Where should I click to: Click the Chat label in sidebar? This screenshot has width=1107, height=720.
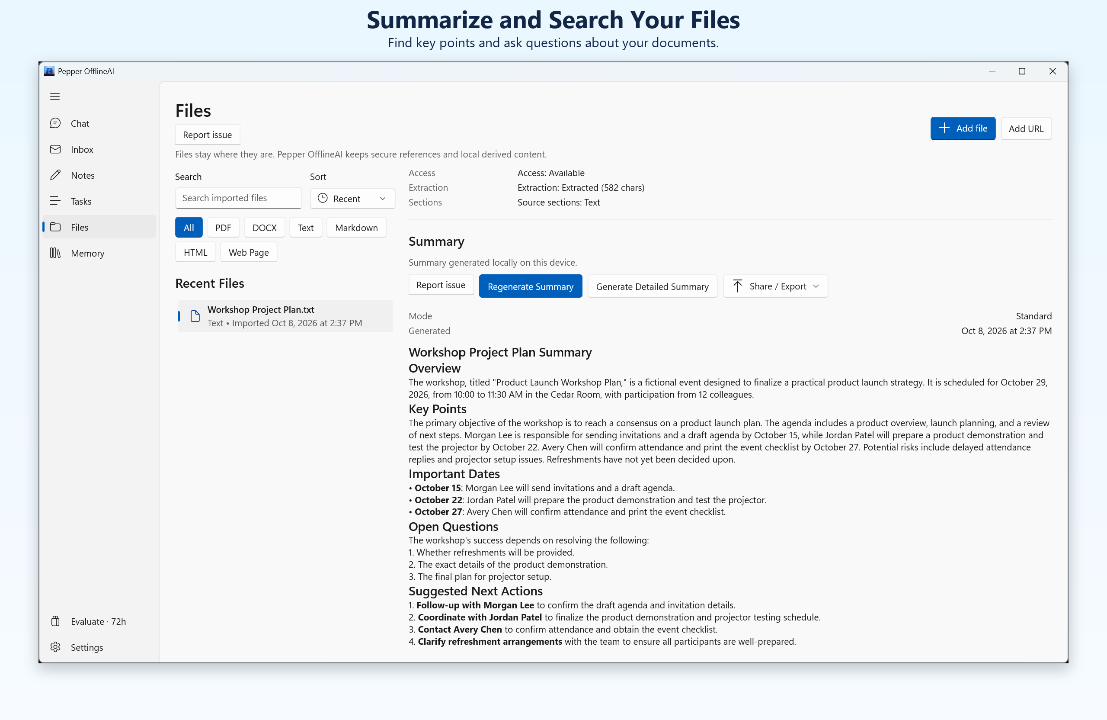[x=80, y=123]
